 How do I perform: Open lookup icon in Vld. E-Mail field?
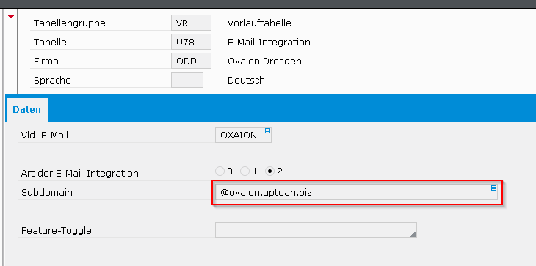pyautogui.click(x=268, y=130)
